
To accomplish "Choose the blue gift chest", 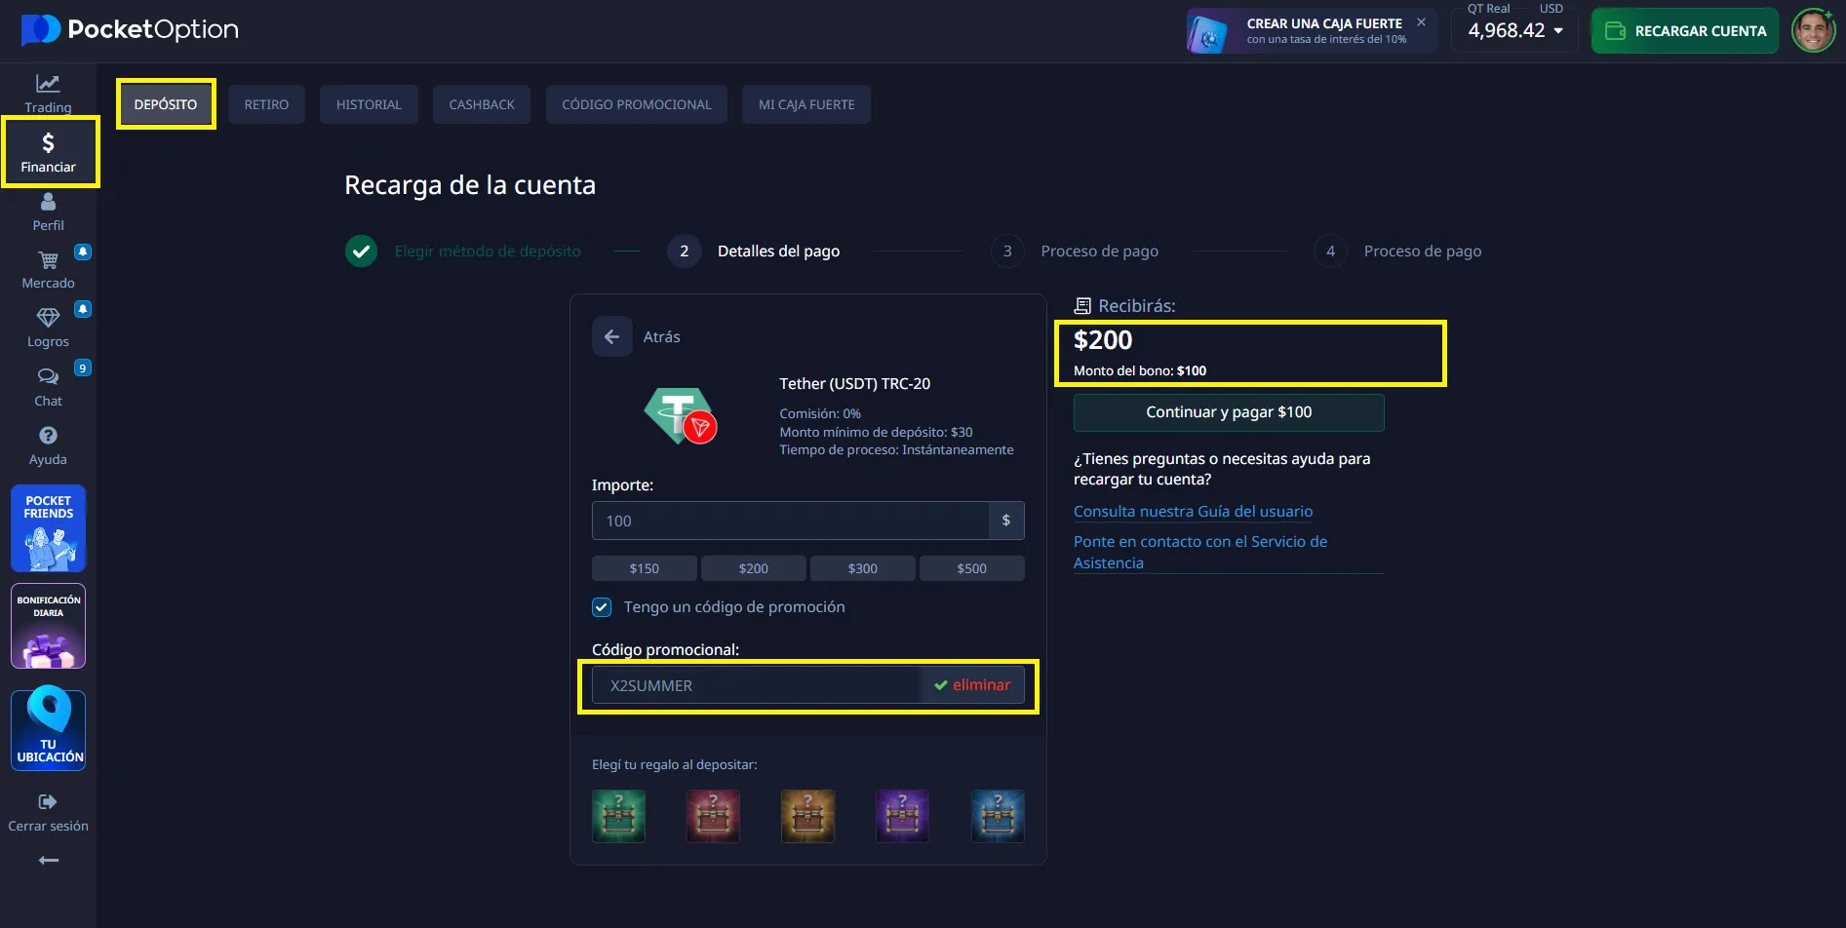I will [x=998, y=816].
